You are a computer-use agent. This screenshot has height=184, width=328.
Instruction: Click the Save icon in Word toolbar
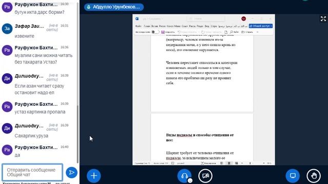pos(163,32)
